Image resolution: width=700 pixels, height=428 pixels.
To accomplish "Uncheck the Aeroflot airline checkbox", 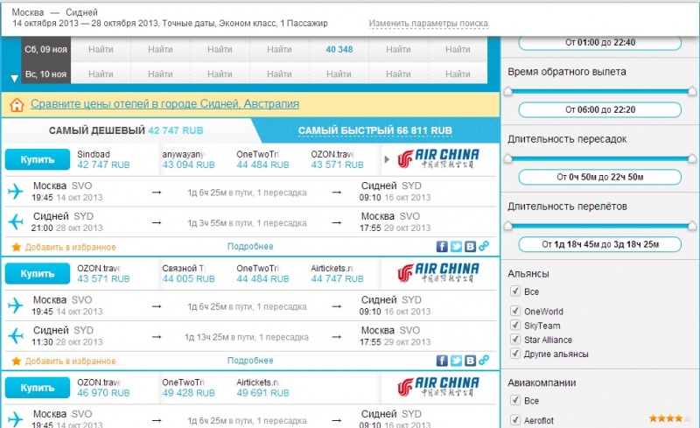I will click(515, 422).
